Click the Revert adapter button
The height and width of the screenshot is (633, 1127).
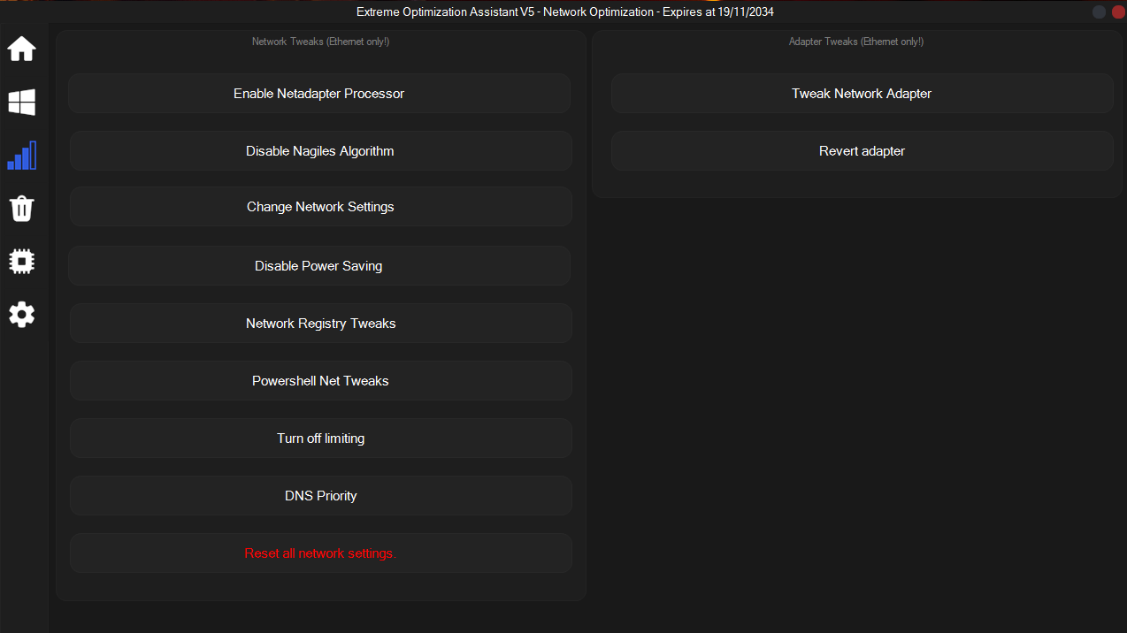tap(862, 151)
